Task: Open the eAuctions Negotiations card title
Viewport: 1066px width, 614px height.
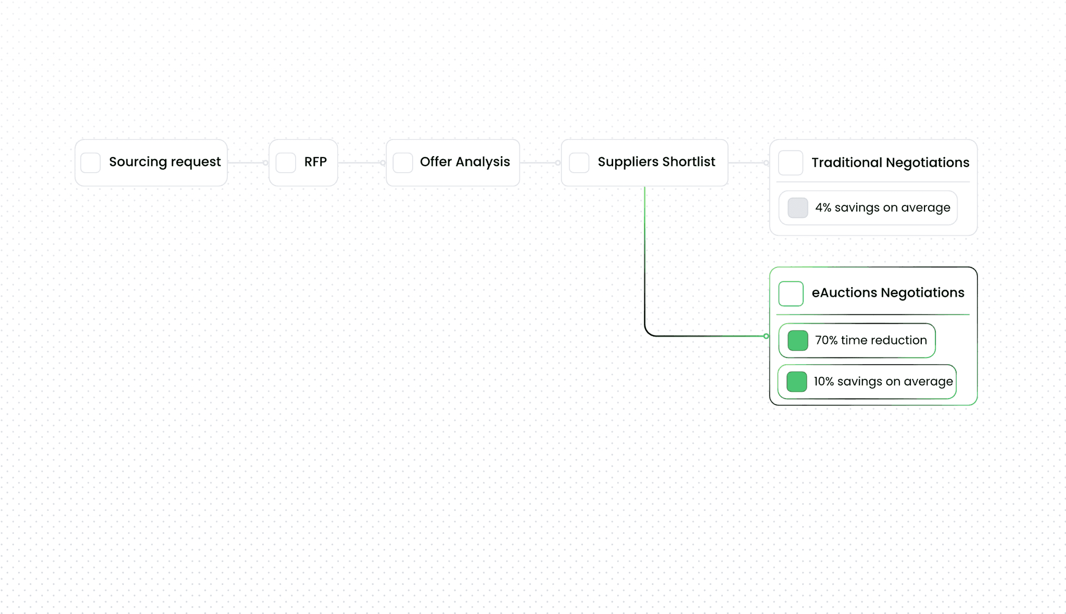Action: pos(887,293)
